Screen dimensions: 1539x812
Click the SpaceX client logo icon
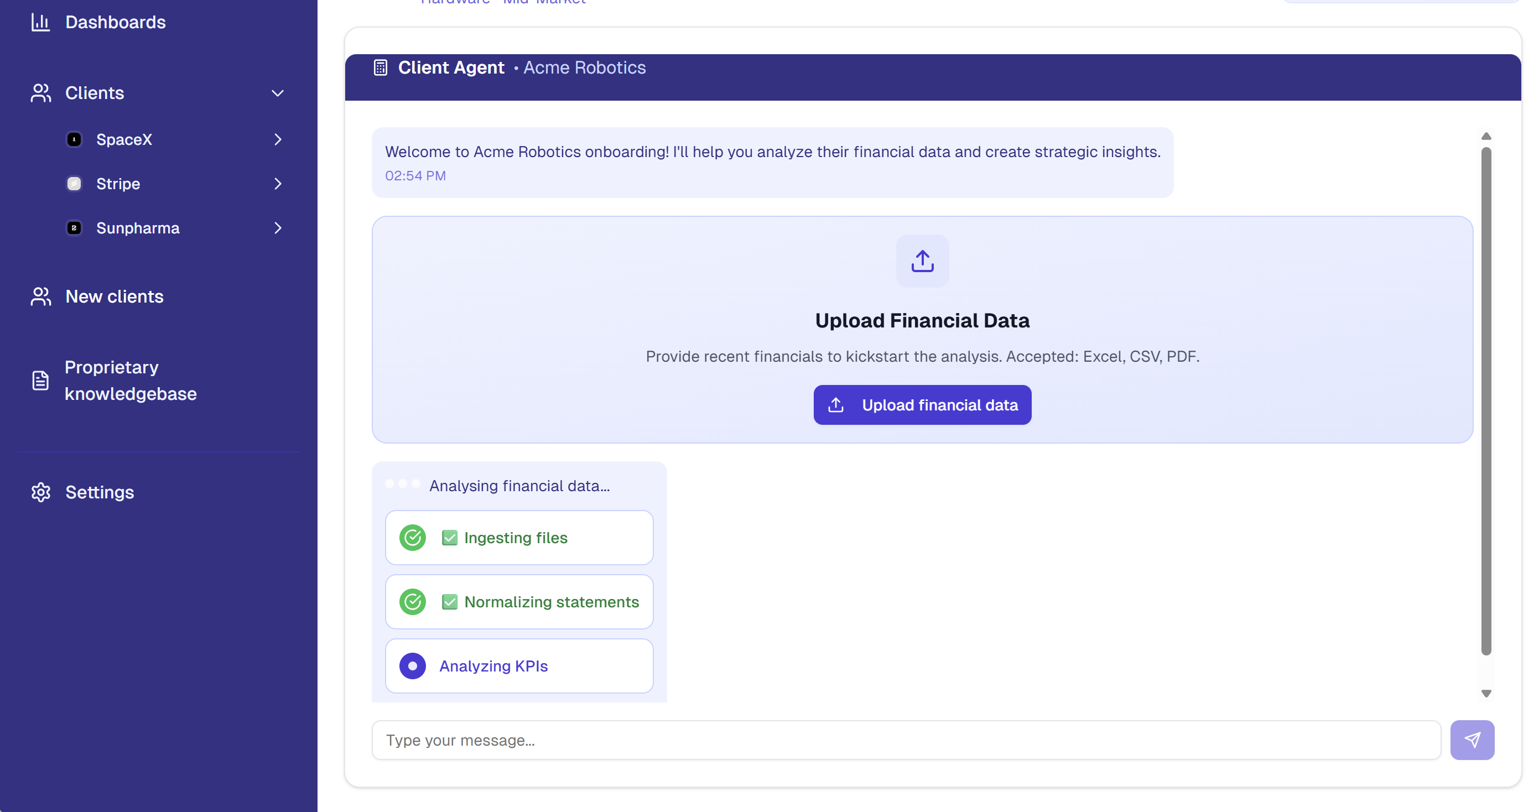74,139
